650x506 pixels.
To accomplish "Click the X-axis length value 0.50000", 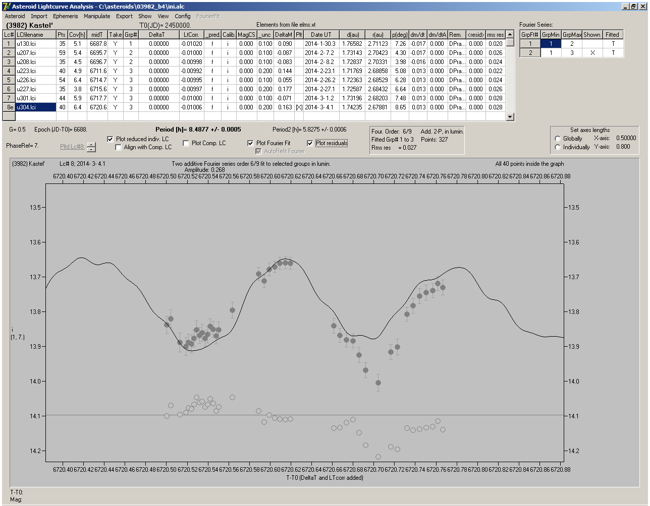I will coord(626,138).
